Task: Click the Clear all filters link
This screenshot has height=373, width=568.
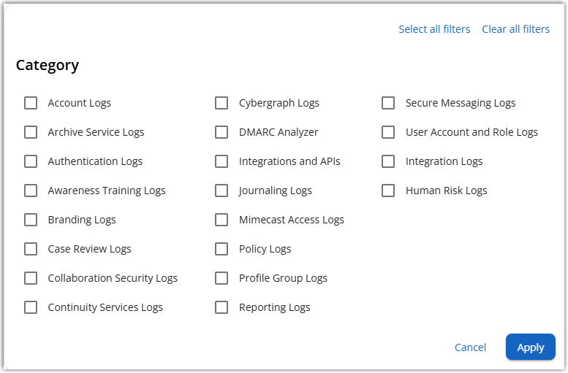Action: pos(515,29)
